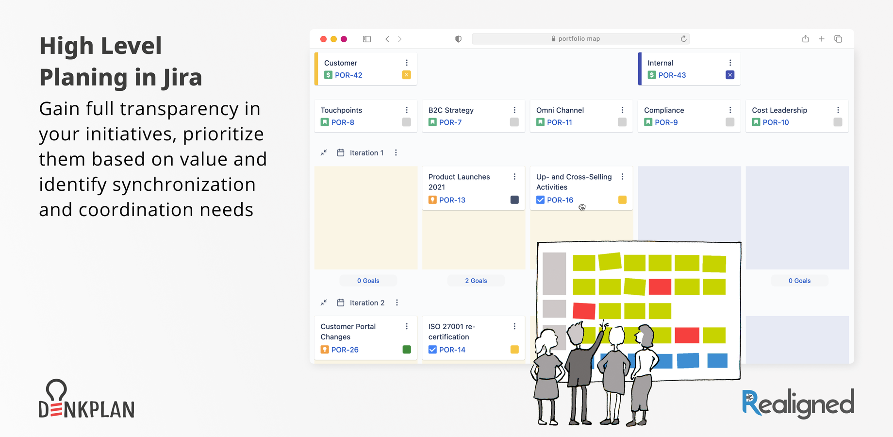Open Up- and Cross-Selling Activities card menu
The width and height of the screenshot is (893, 437).
622,177
